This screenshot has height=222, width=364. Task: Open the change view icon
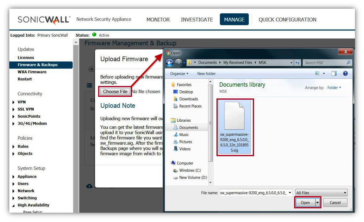click(x=317, y=74)
